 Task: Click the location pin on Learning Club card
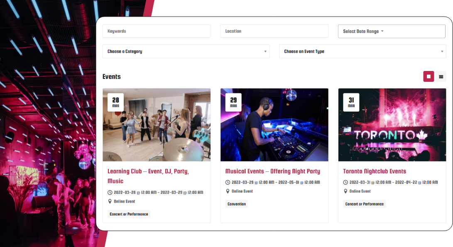pos(110,201)
